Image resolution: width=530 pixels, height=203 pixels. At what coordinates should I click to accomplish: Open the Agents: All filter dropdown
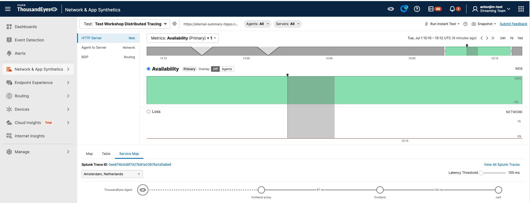pyautogui.click(x=257, y=24)
